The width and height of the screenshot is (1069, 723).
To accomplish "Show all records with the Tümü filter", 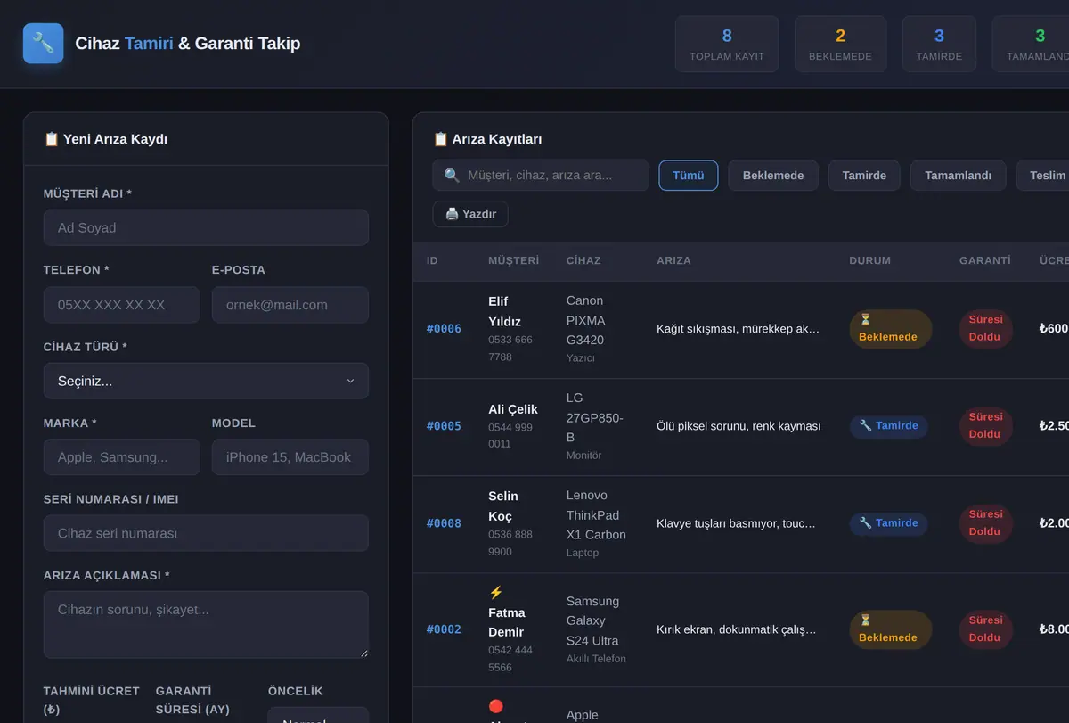I will (x=689, y=176).
